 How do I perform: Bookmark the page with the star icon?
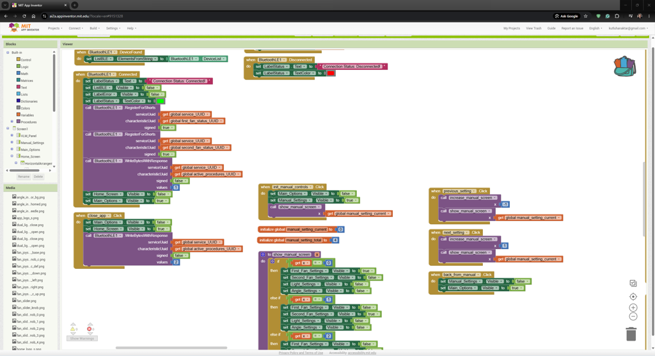pyautogui.click(x=586, y=16)
